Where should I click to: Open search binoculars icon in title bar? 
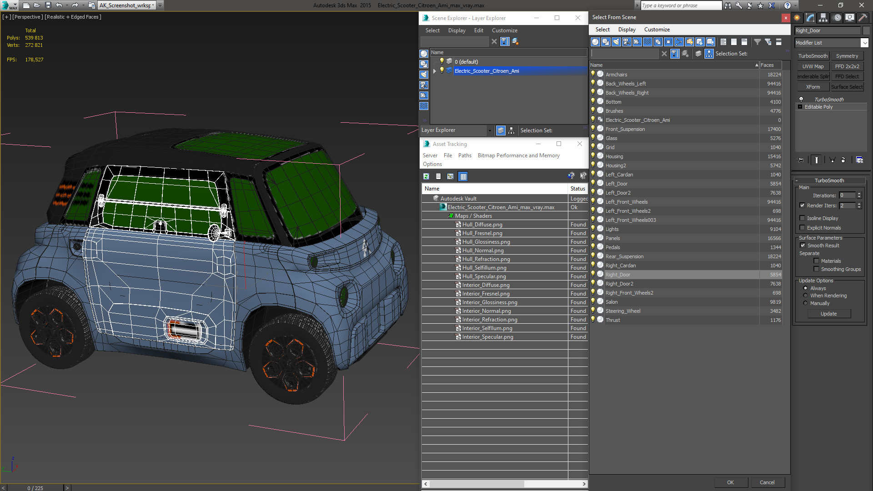pyautogui.click(x=728, y=5)
